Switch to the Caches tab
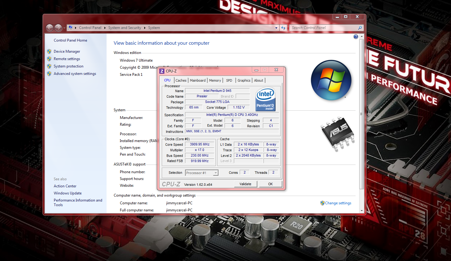 181,80
